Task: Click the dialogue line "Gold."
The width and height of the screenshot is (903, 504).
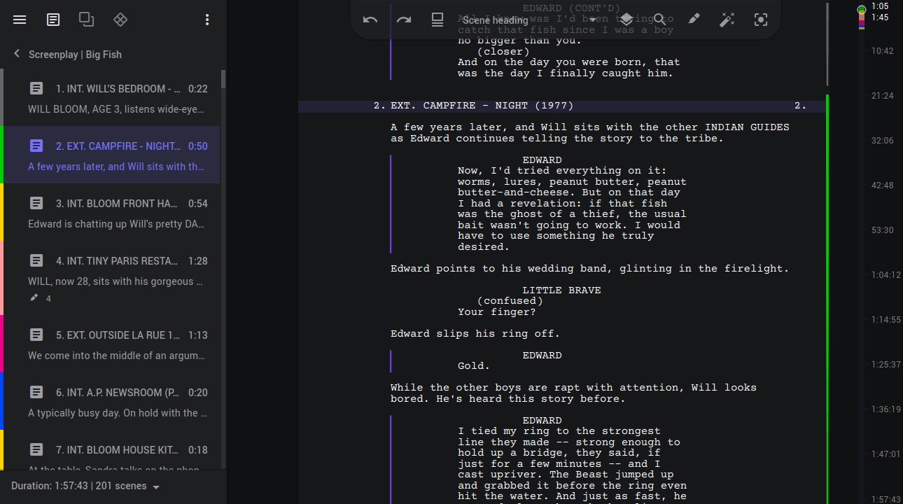Action: pyautogui.click(x=474, y=366)
